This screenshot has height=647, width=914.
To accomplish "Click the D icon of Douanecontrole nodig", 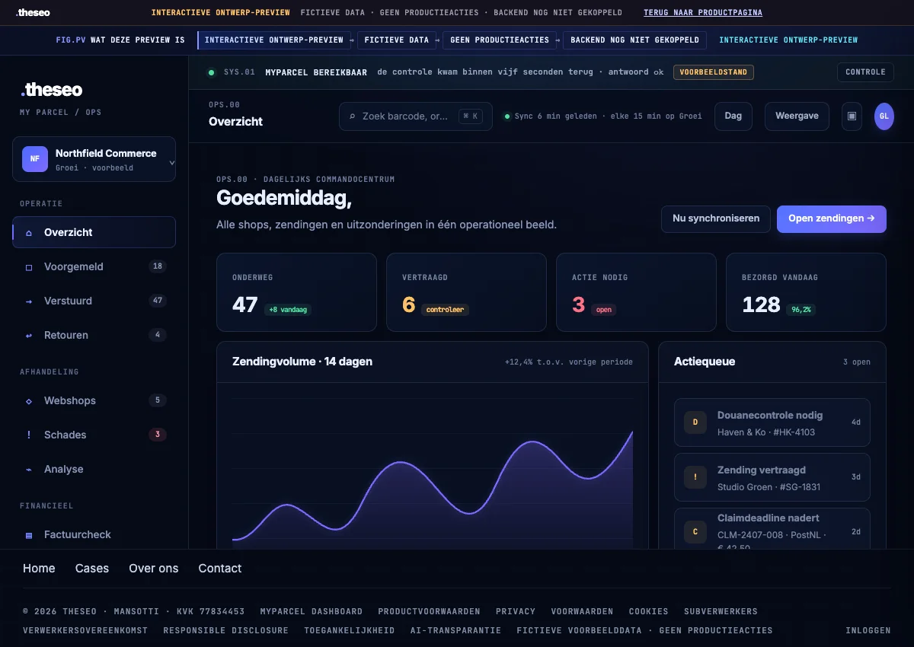I will click(x=695, y=422).
